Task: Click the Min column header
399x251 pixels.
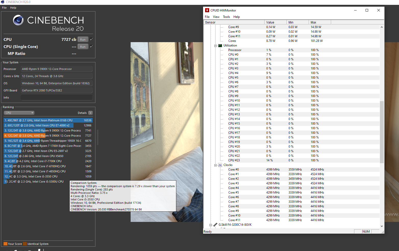Action: point(297,22)
